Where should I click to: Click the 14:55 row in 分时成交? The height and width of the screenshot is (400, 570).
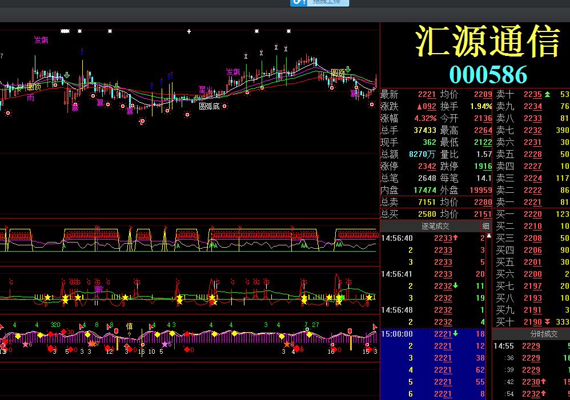(x=532, y=346)
